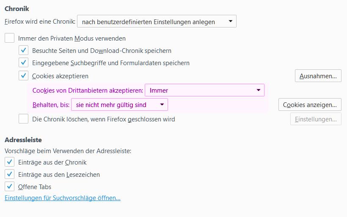Check 'Die Chronik löschen, wenn Firefox geschlossen wird'
Image resolution: width=347 pixels, height=217 pixels.
tap(24, 119)
